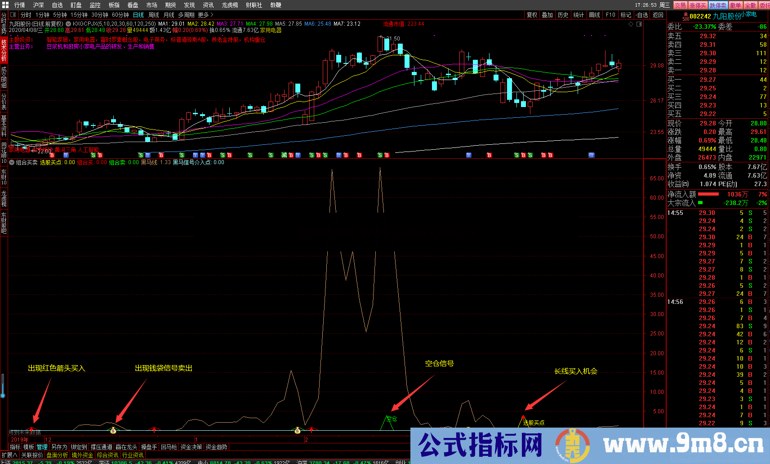Switch to the 盘面分析 tab
Viewport: 770px width, 464px height.
point(58,455)
